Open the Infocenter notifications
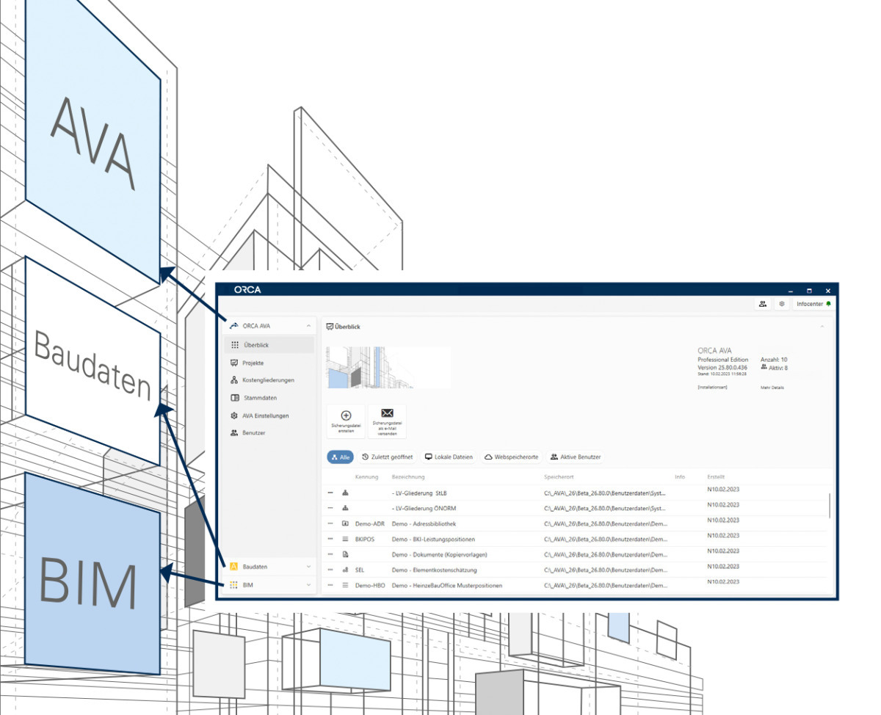The image size is (881, 715). coord(814,303)
